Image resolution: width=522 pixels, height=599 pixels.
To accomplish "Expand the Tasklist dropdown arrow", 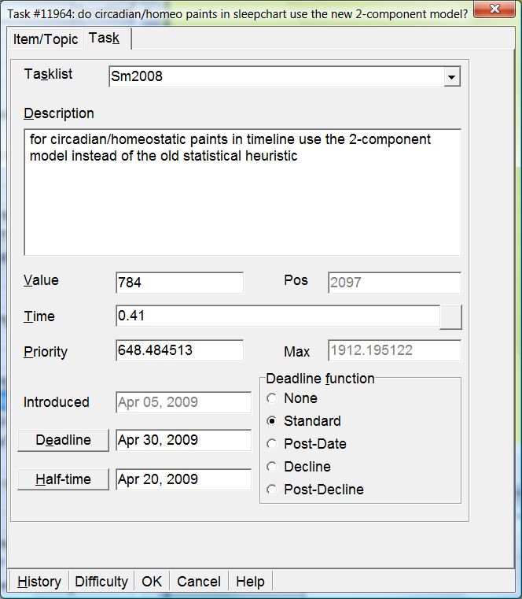I will (451, 77).
